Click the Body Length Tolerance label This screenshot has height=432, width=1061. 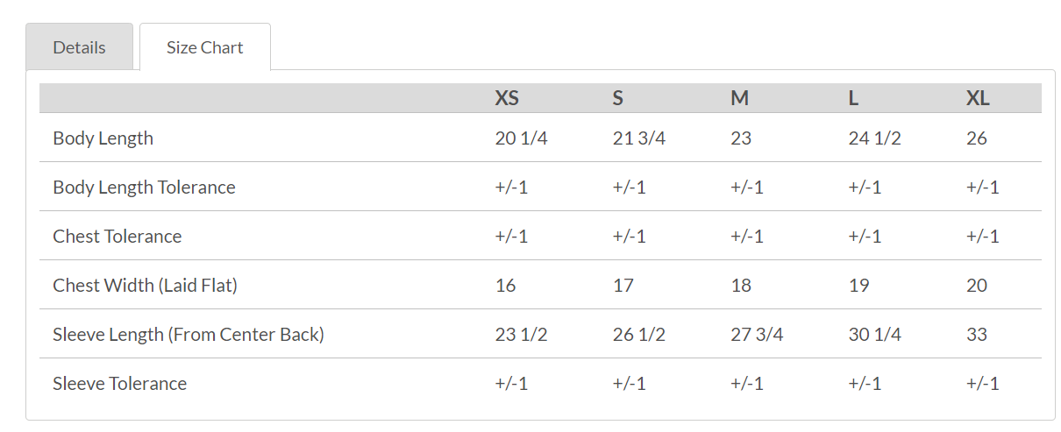(x=144, y=187)
